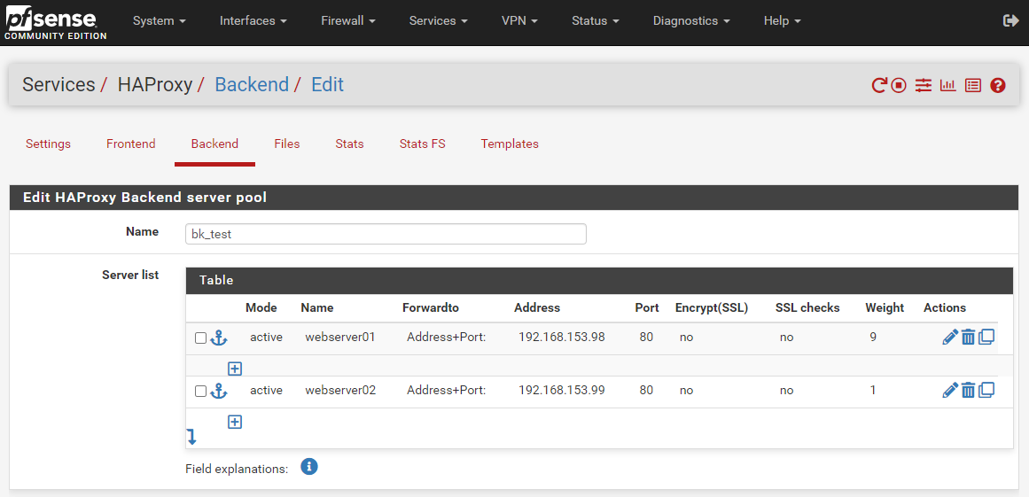Click address 192.168.153.99
The width and height of the screenshot is (1029, 497).
tap(561, 391)
